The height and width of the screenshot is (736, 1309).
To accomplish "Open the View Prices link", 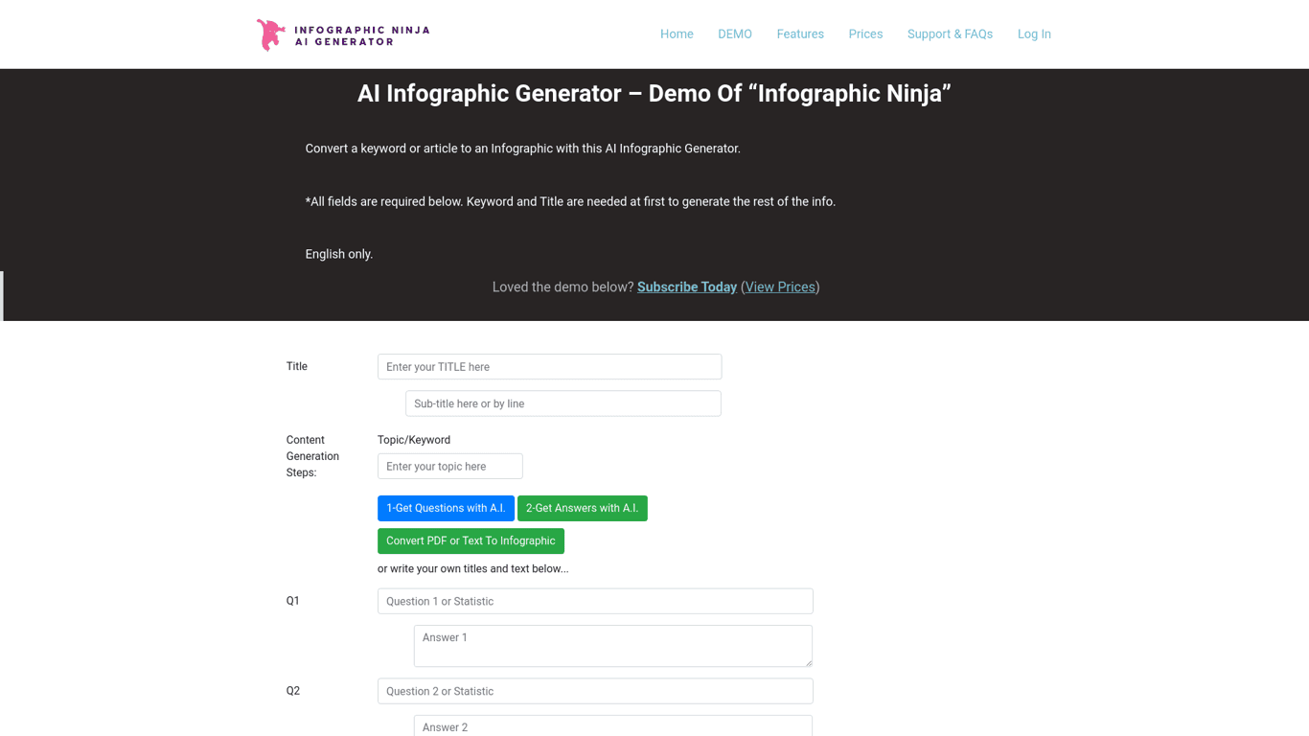I will pyautogui.click(x=780, y=287).
